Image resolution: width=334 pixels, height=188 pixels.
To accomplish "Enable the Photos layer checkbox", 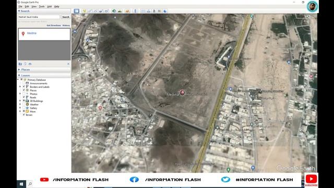I will click(24, 94).
